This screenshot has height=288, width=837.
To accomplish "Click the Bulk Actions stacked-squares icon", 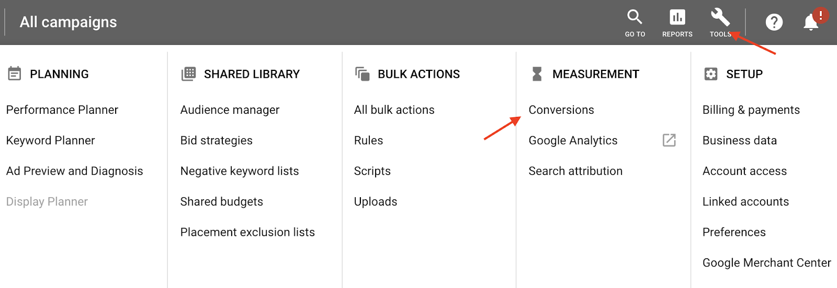I will [x=362, y=74].
